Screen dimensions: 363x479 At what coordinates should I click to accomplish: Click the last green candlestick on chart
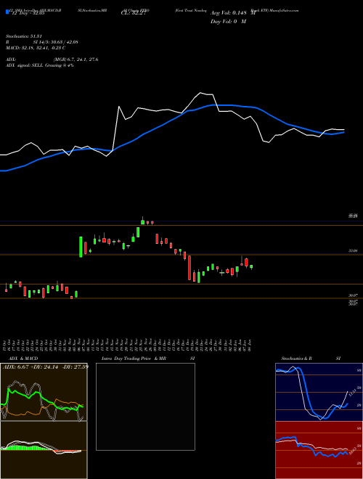251,267
